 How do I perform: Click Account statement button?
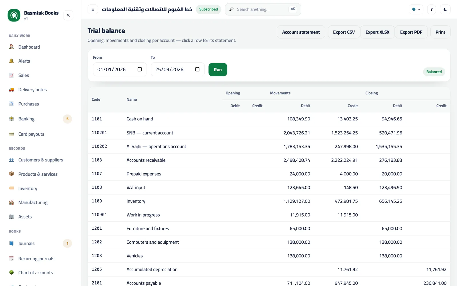[x=301, y=32]
